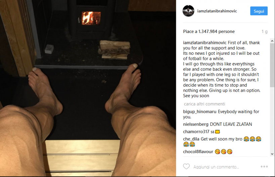
Task: Click the caption author name iamzlatanibrahimovic
Action: click(205, 43)
